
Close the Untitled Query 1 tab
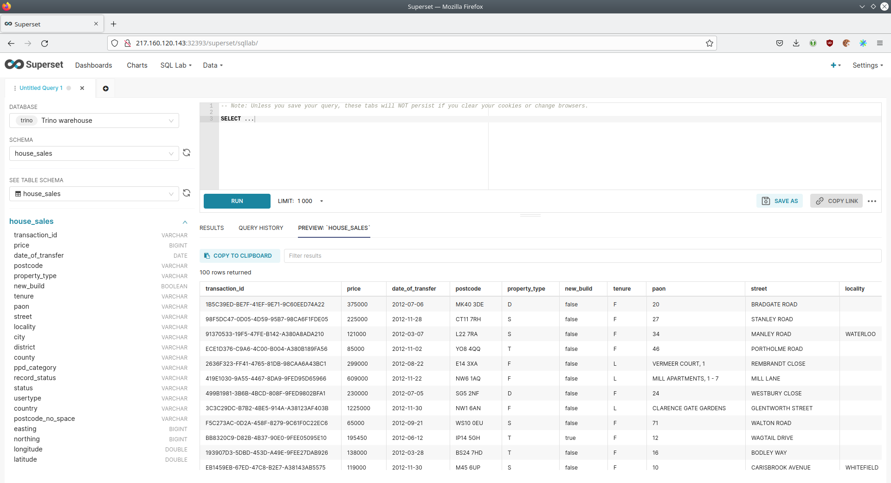(x=82, y=88)
